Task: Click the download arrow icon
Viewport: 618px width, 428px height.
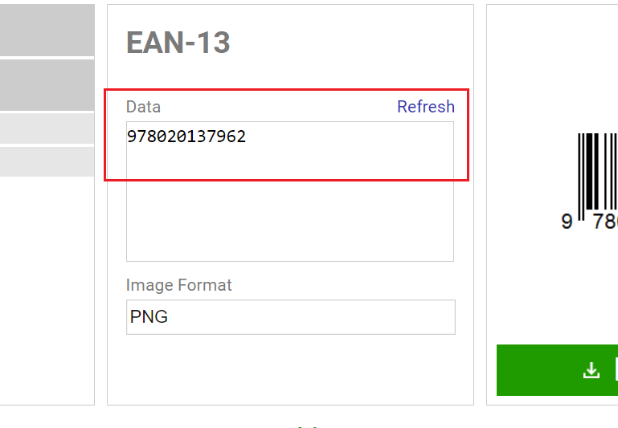Action: click(591, 370)
